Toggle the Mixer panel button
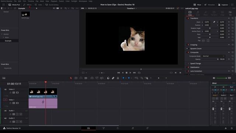The image size is (236, 133). [x=197, y=5]
